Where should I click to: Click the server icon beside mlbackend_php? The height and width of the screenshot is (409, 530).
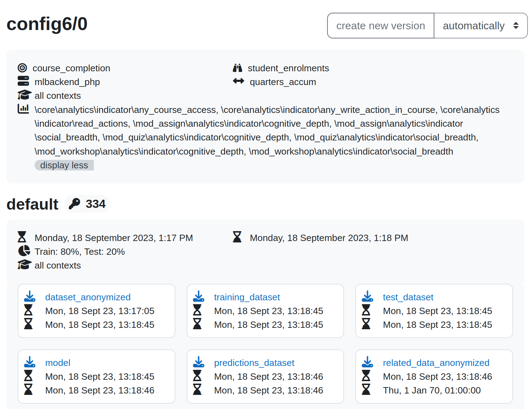23,81
